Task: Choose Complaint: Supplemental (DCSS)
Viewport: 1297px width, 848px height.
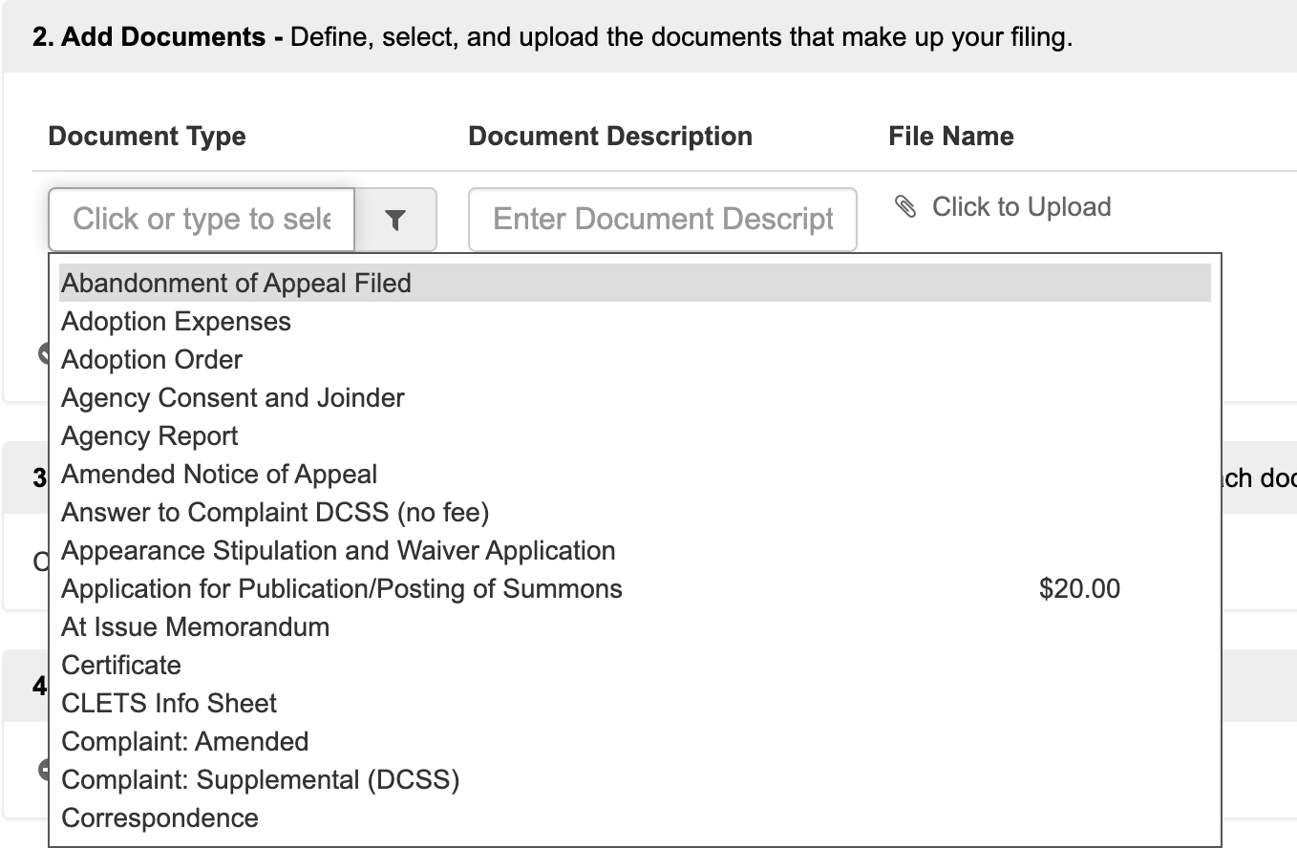Action: (x=260, y=780)
